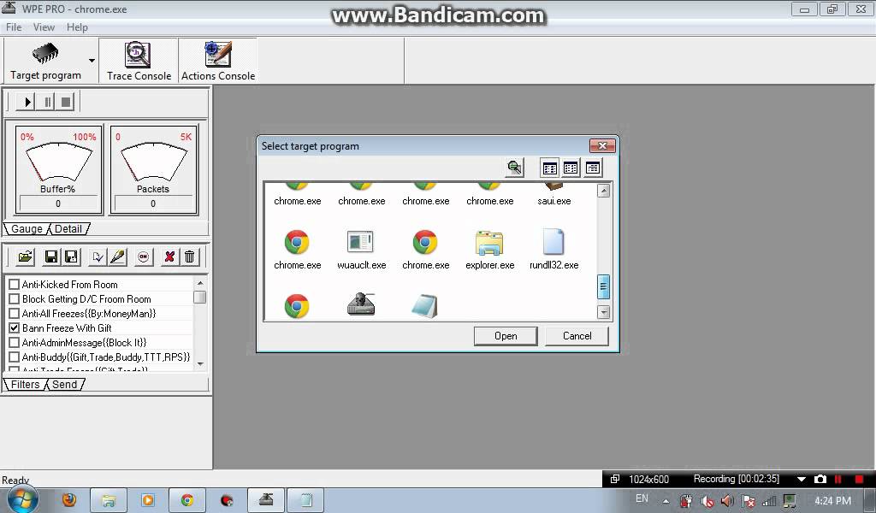The image size is (876, 513).
Task: Stop packet logging
Action: [x=66, y=102]
